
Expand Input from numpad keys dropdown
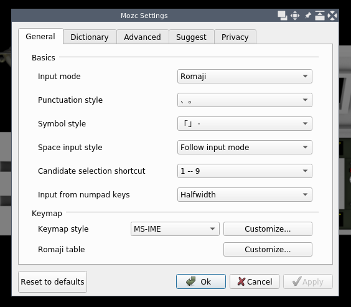click(245, 194)
